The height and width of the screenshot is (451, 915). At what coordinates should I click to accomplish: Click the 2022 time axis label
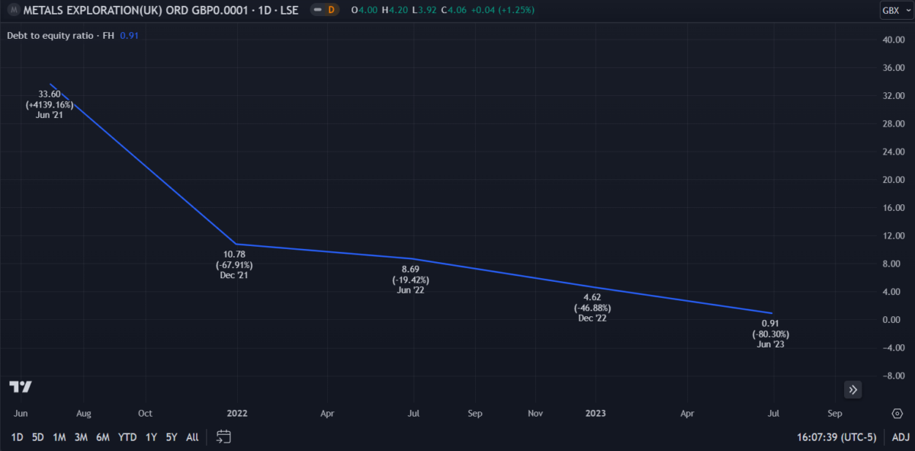pos(237,414)
